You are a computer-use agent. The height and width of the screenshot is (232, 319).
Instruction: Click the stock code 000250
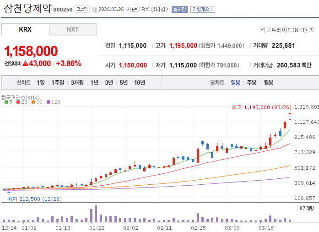pyautogui.click(x=63, y=10)
